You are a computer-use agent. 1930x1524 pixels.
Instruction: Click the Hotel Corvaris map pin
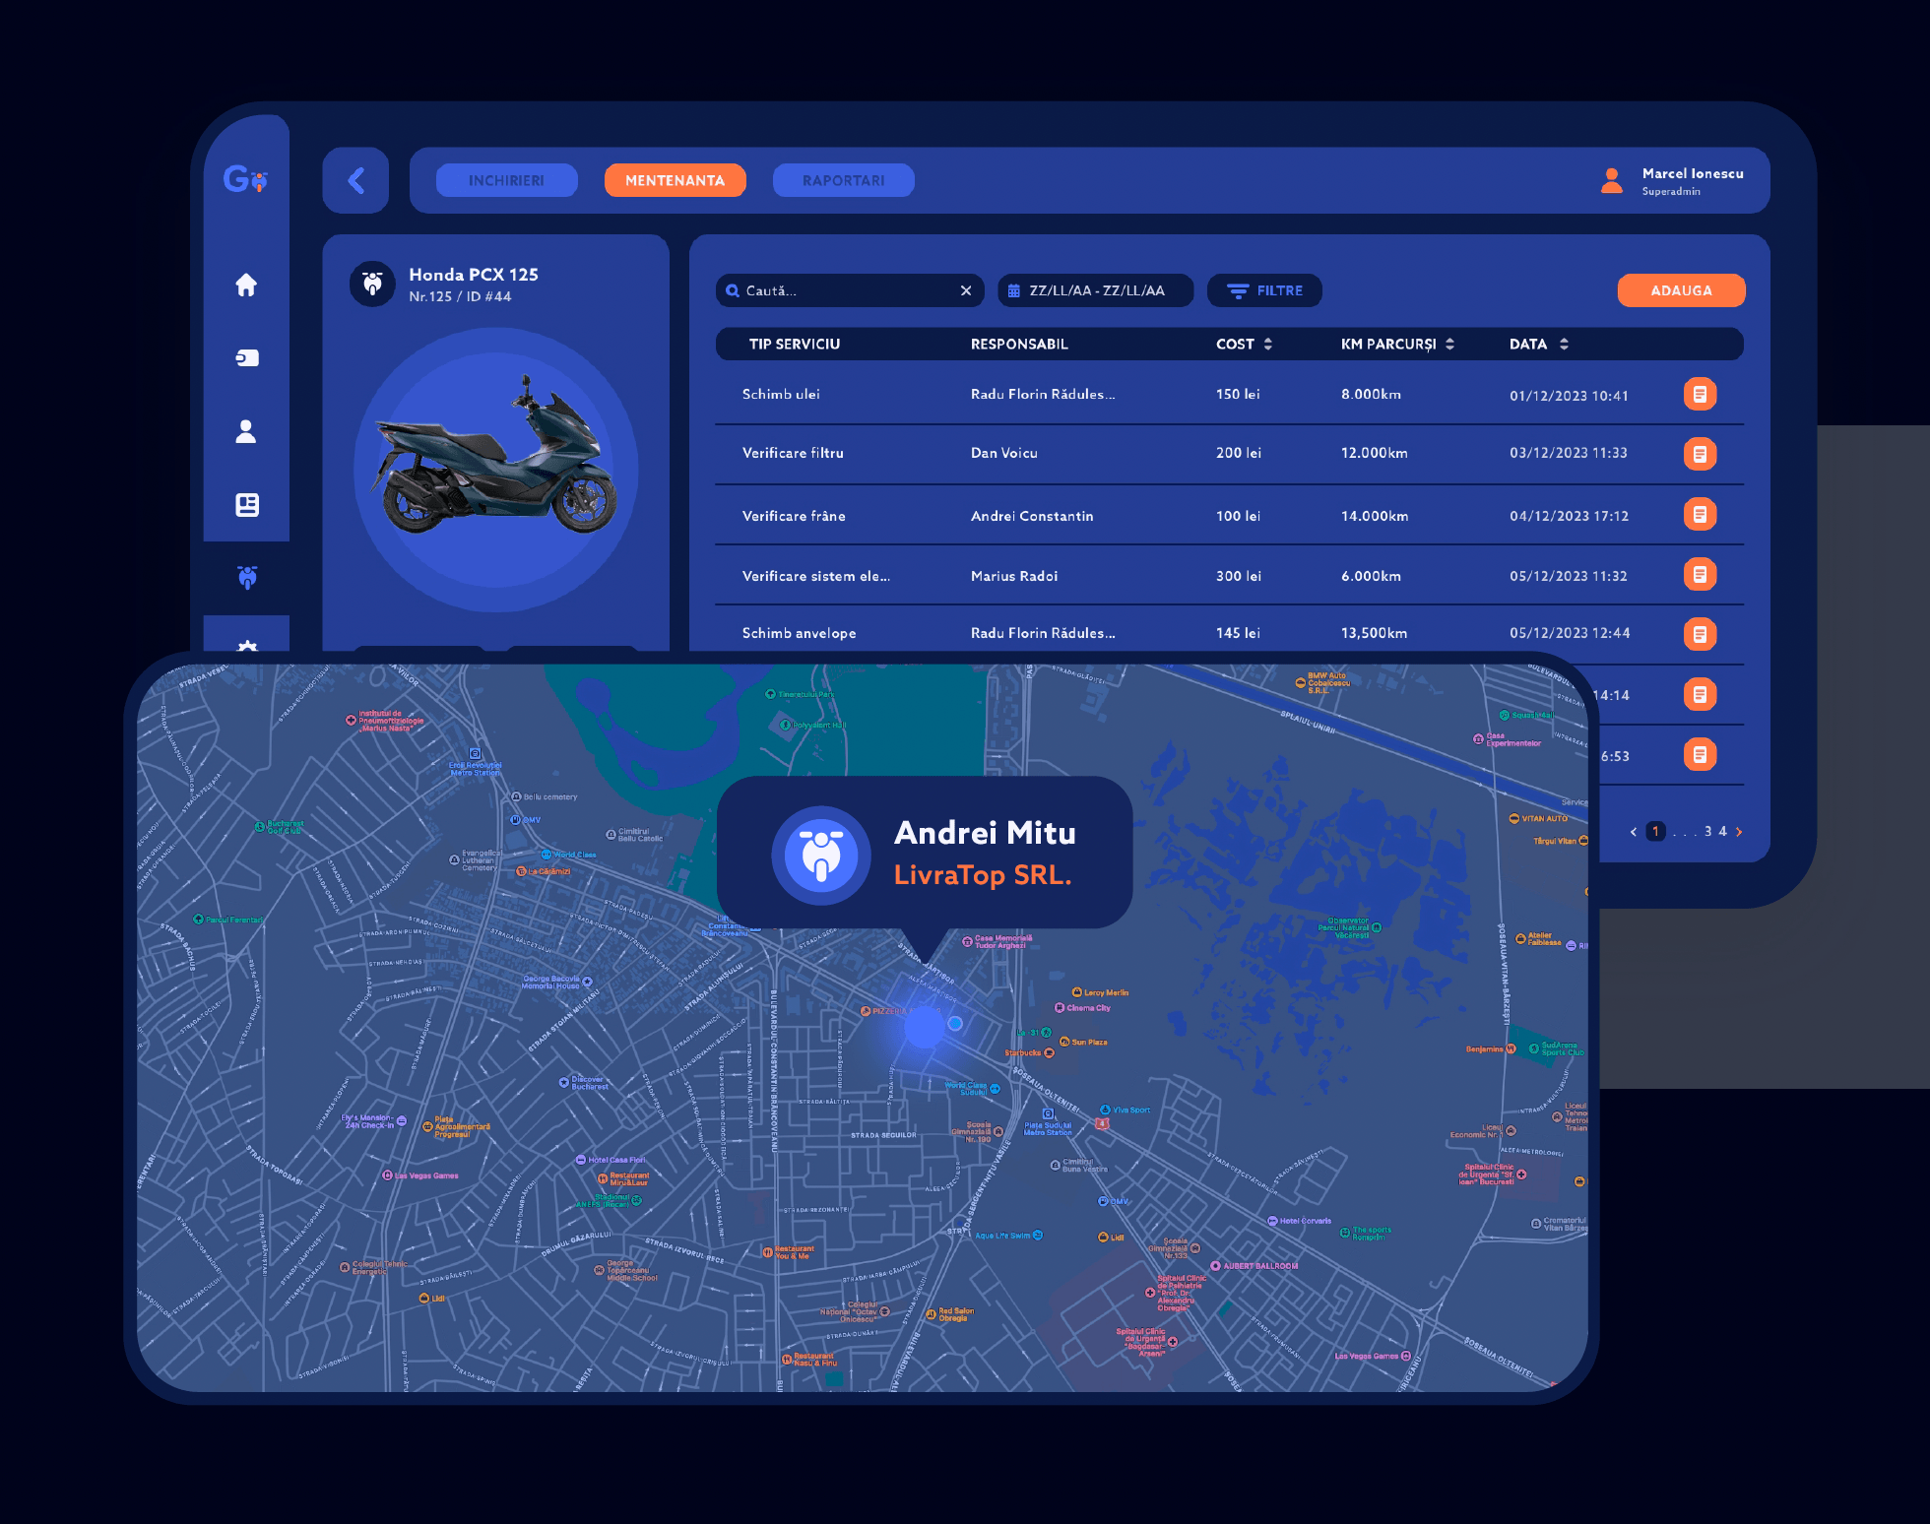pos(1272,1221)
